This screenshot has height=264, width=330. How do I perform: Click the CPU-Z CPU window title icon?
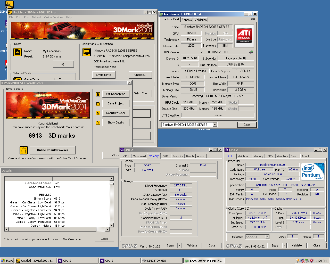point(227,150)
